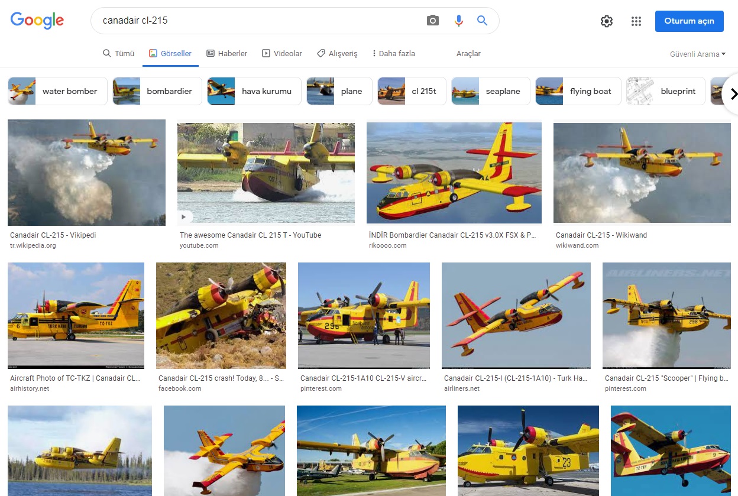Click Canadair CL-215 crash! Today title
738x496 pixels.
point(221,378)
